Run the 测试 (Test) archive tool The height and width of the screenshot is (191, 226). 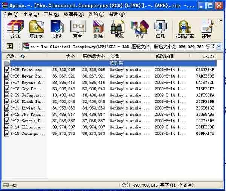(x=57, y=29)
